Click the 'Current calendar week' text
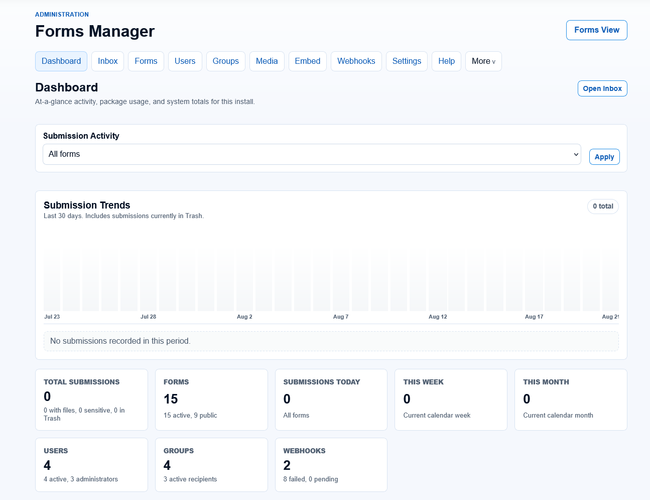Screen dimensions: 650x500 437,415
